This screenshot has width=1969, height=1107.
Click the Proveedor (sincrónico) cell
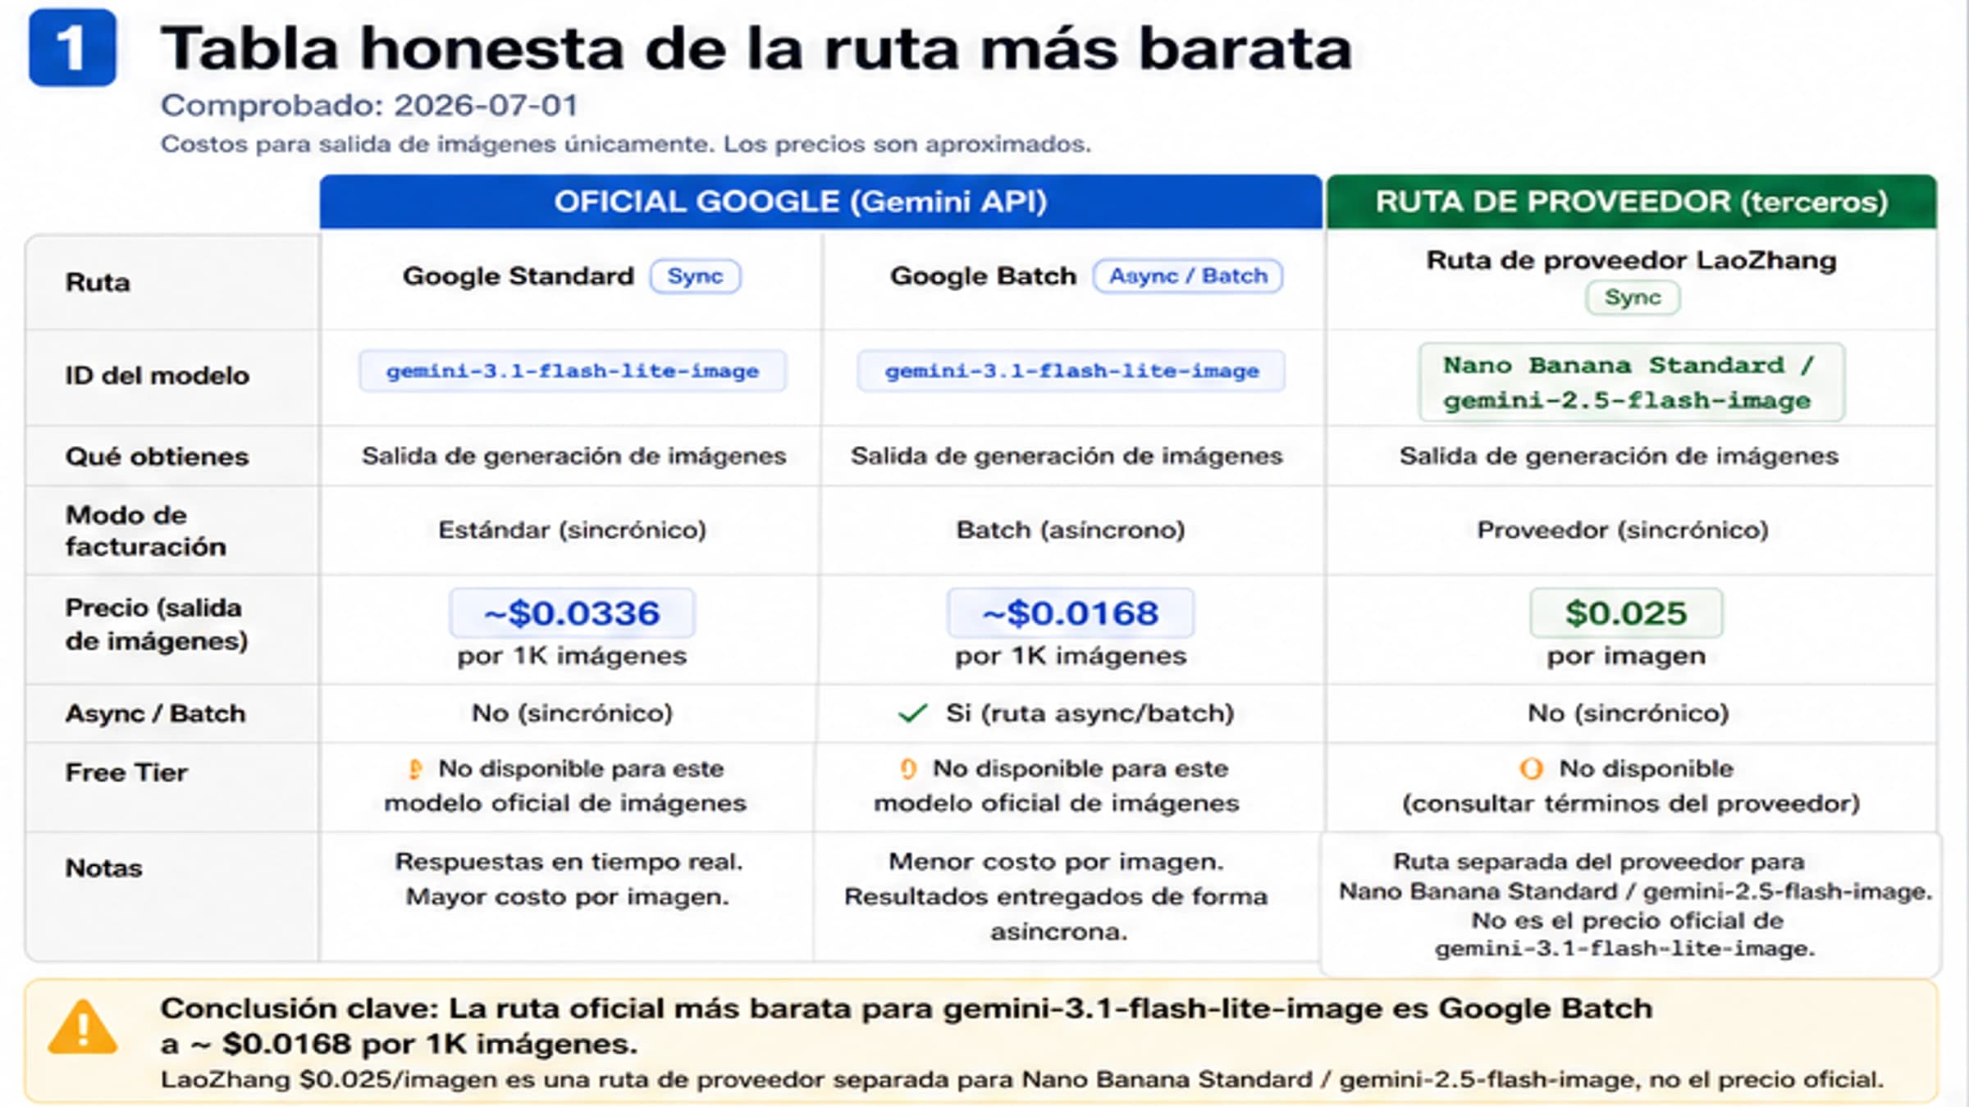pyautogui.click(x=1623, y=531)
